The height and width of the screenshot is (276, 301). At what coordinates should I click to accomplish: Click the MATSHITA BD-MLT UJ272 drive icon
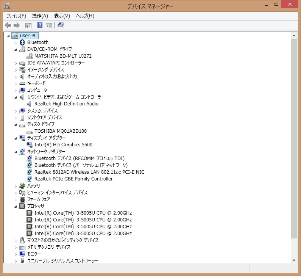click(x=30, y=56)
